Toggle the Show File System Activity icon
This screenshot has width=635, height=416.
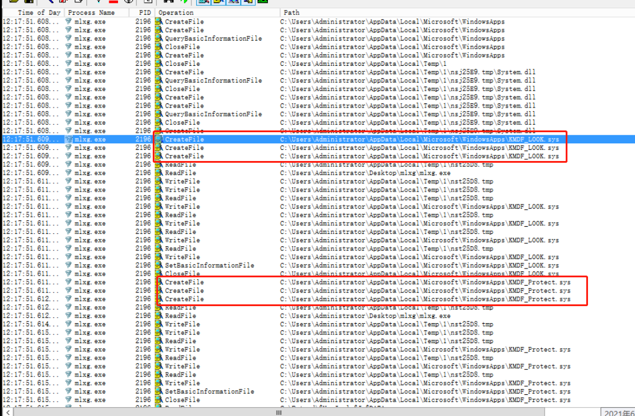point(217,2)
